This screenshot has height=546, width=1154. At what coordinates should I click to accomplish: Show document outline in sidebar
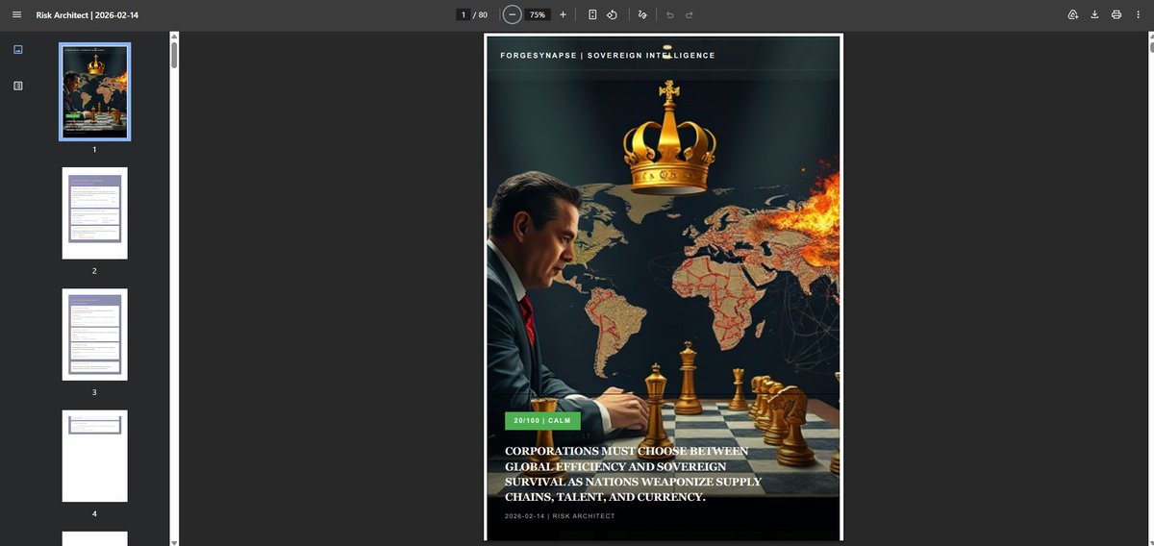(x=18, y=86)
